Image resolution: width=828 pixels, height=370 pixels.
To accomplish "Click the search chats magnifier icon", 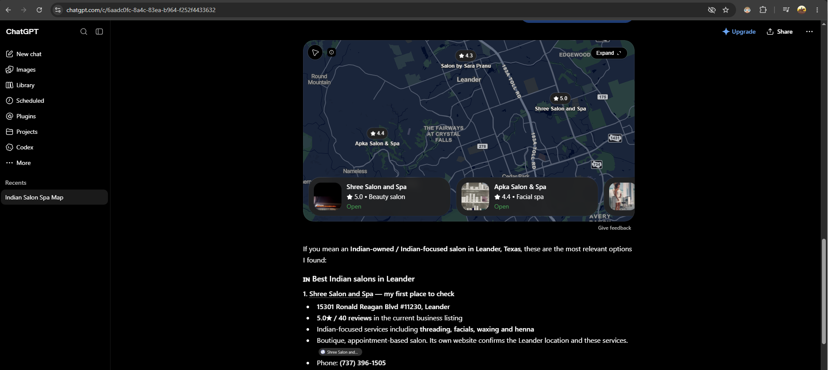I will coord(84,32).
